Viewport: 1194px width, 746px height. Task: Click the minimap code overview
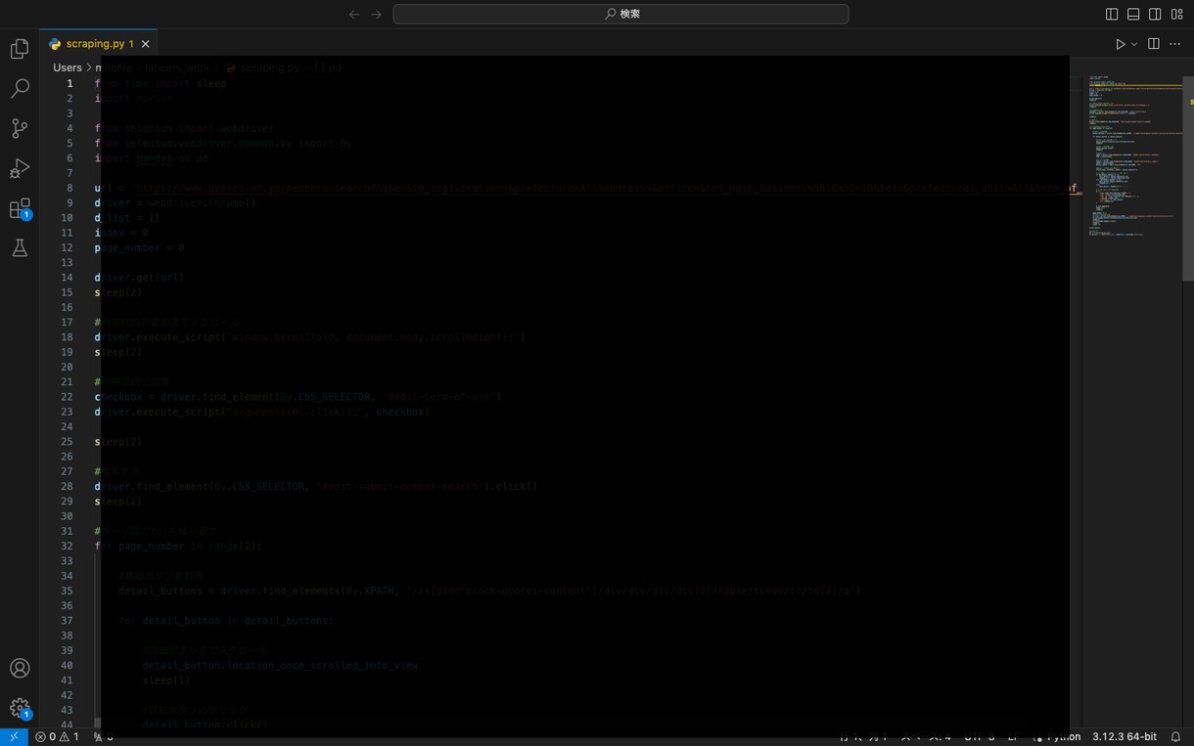(x=1135, y=156)
